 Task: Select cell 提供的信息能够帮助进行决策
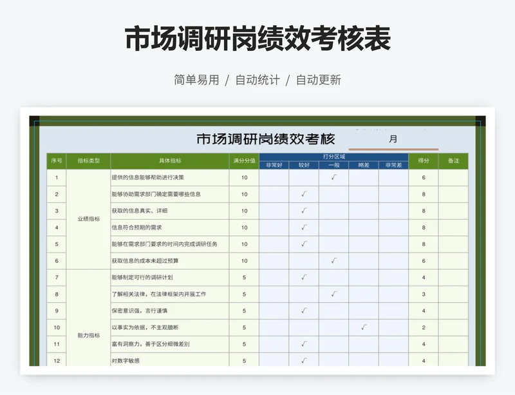click(170, 178)
